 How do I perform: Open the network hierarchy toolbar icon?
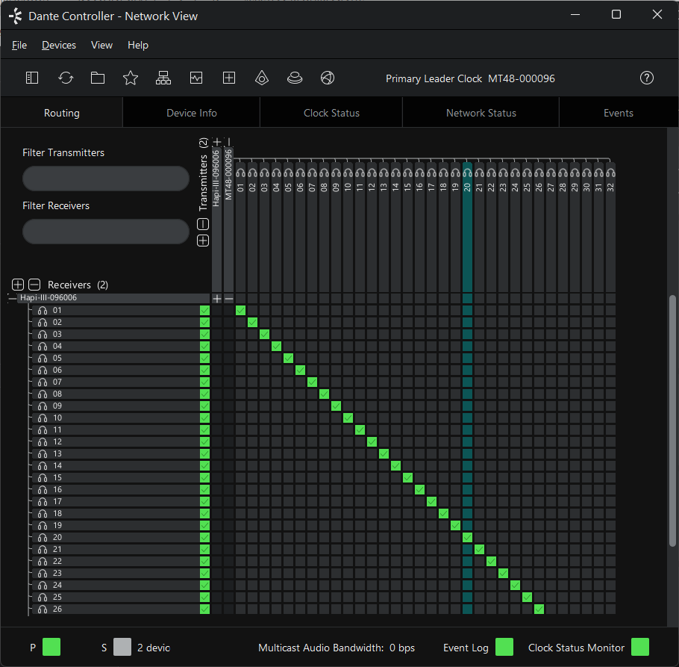pos(163,78)
